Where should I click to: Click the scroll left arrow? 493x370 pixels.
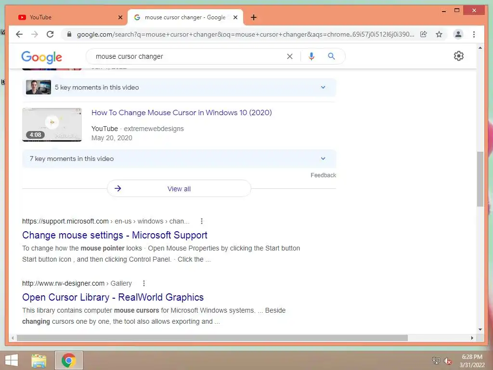pos(13,338)
